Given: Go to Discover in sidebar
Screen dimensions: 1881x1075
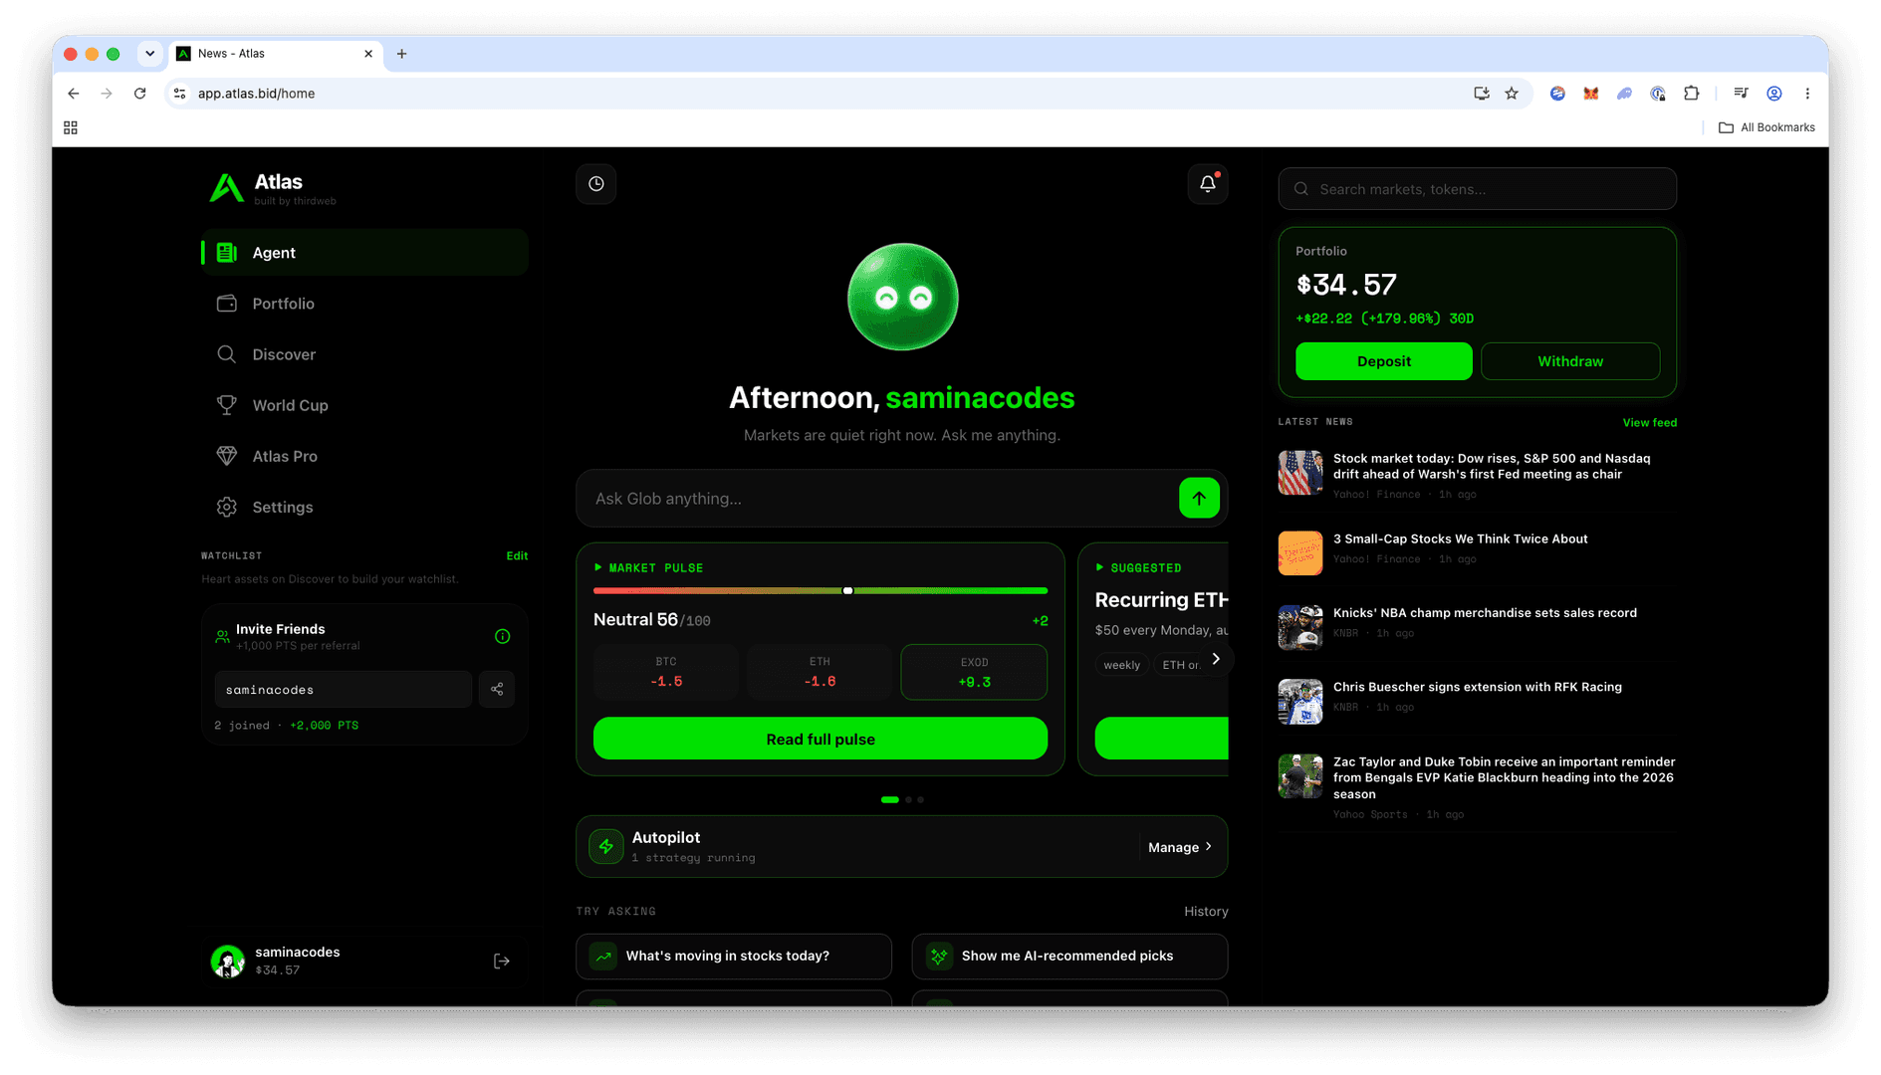Looking at the screenshot, I should [x=364, y=354].
